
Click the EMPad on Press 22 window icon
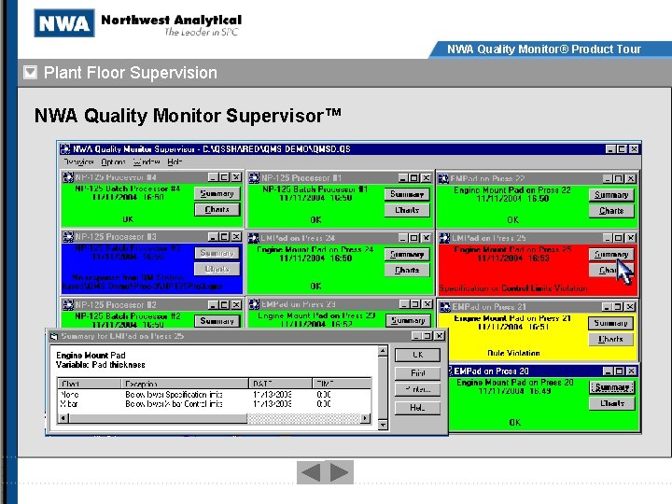click(x=443, y=178)
